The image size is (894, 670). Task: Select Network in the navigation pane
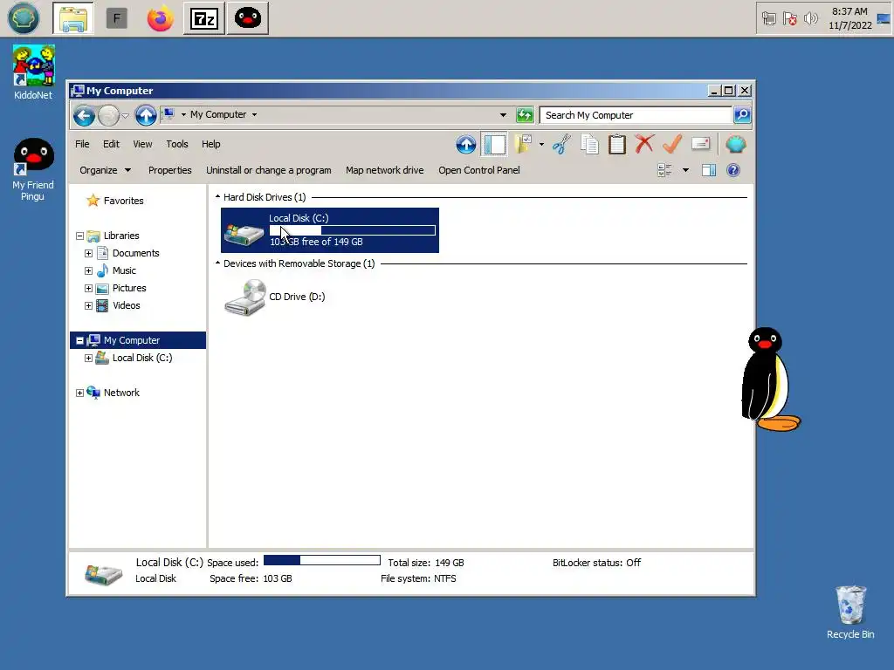[x=120, y=393]
